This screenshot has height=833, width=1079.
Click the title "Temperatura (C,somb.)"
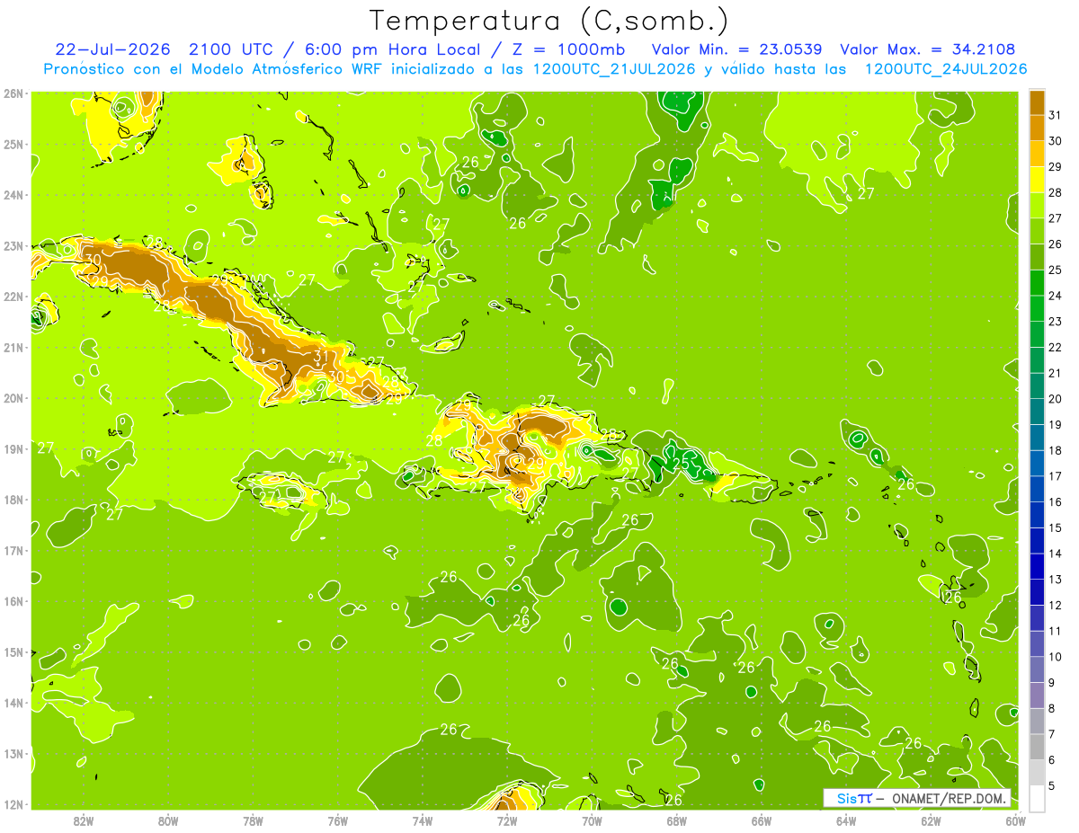pos(549,21)
